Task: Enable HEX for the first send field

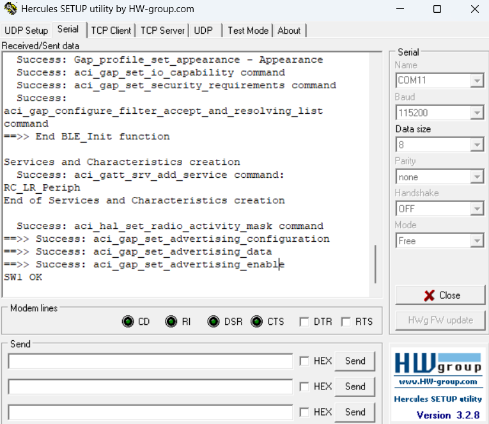Action: [x=304, y=361]
